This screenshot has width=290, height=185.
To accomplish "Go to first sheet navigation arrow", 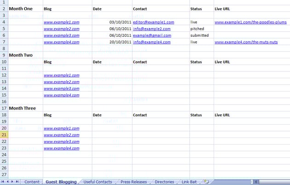I will tap(3, 182).
